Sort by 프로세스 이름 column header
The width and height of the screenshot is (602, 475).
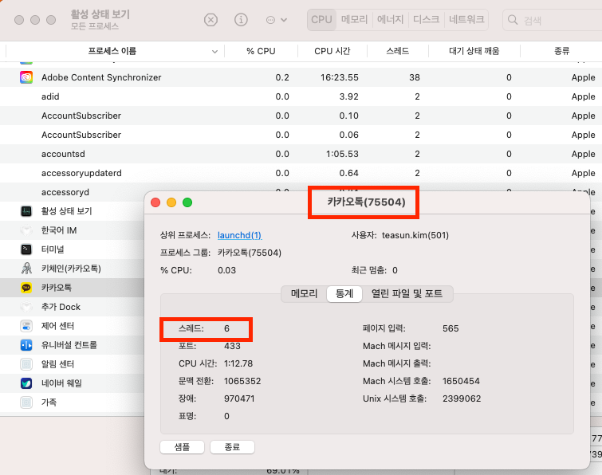click(x=112, y=51)
